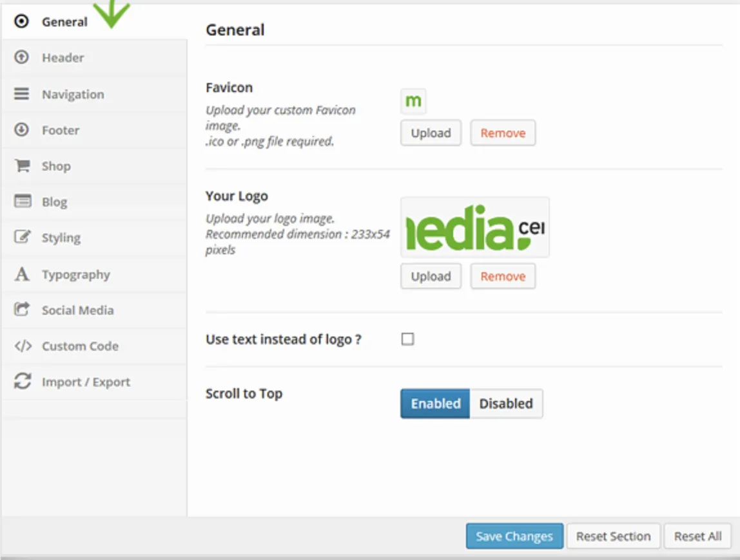Click the Typography letter A icon
Image resolution: width=740 pixels, height=560 pixels.
pos(22,274)
